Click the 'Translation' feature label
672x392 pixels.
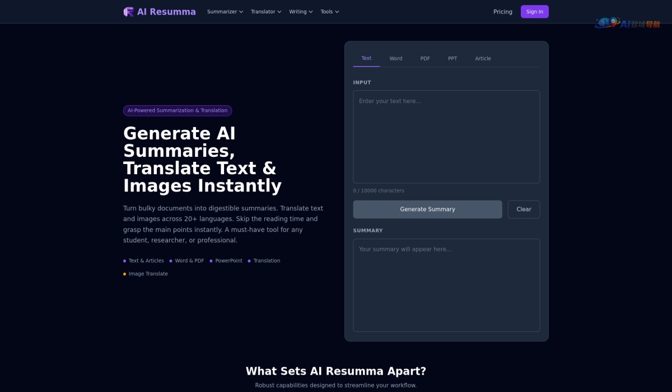(267, 261)
